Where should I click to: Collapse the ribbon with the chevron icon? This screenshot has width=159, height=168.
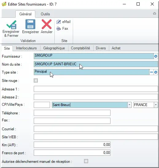pos(154,13)
